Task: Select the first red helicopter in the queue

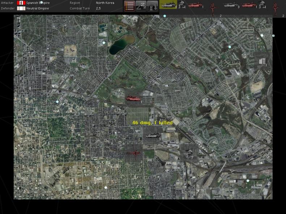Action: (213, 8)
